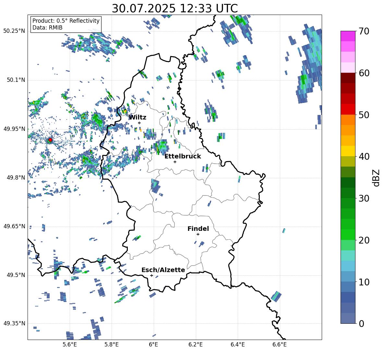Click the bright red colorbar segment above 50
Screen dimensions: 384x351
point(348,109)
